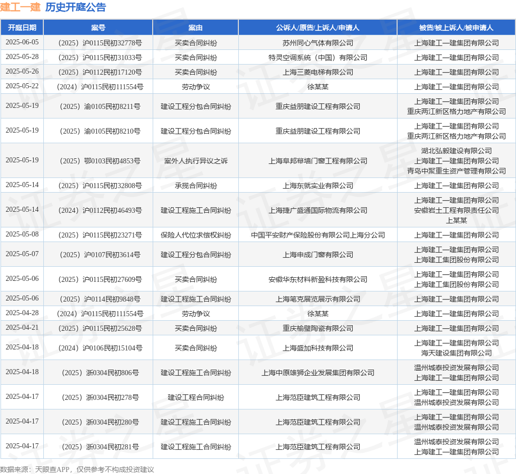Select the date 2025-06-05

pos(22,42)
